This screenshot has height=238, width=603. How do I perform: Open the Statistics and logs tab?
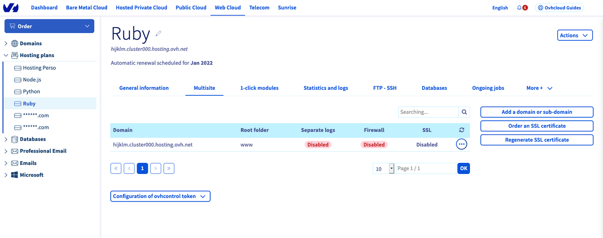pos(326,88)
